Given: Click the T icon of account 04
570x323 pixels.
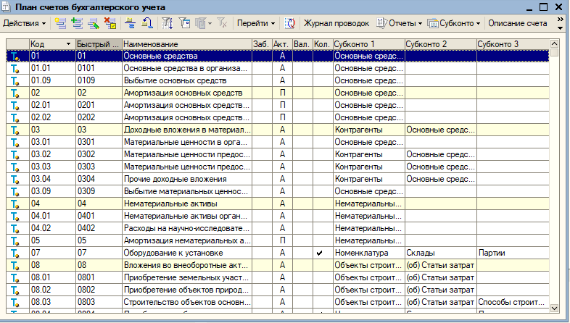Looking at the screenshot, I should click(15, 204).
